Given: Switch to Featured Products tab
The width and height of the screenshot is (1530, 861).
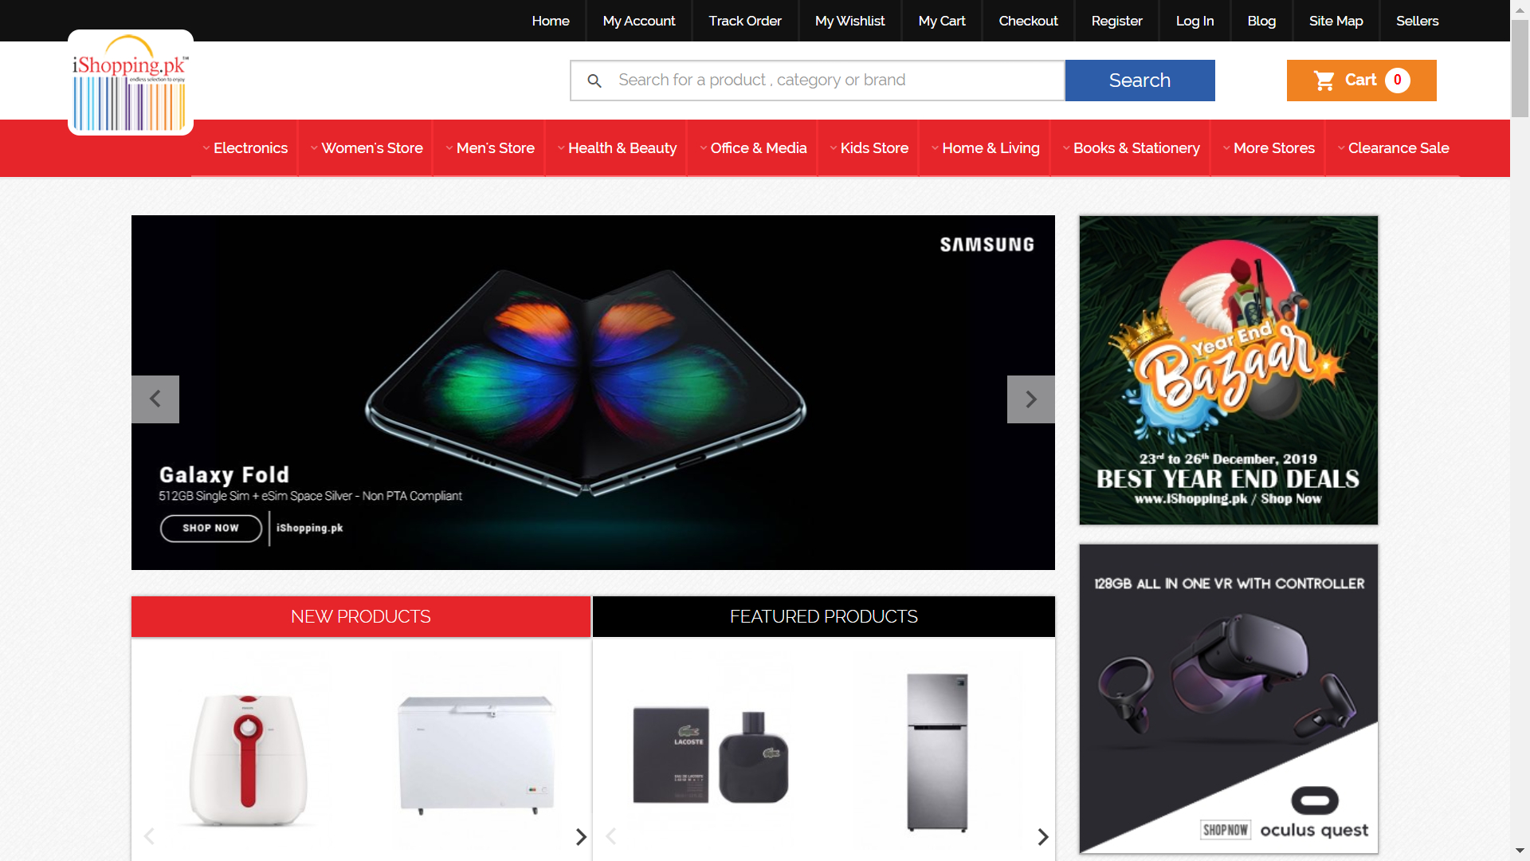Looking at the screenshot, I should [x=824, y=617].
